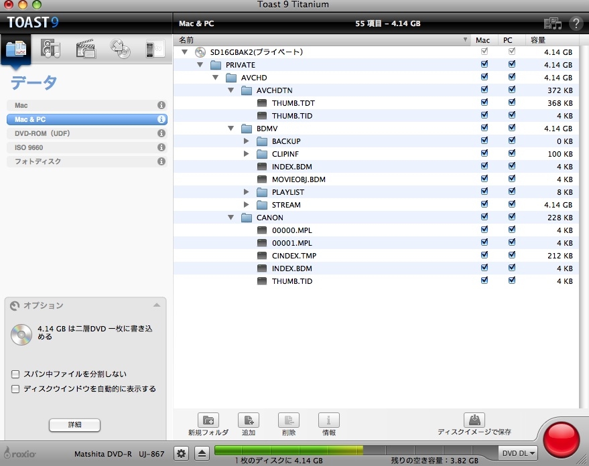The image size is (589, 466).
Task: Show info for the Mac format
Action: (x=161, y=105)
